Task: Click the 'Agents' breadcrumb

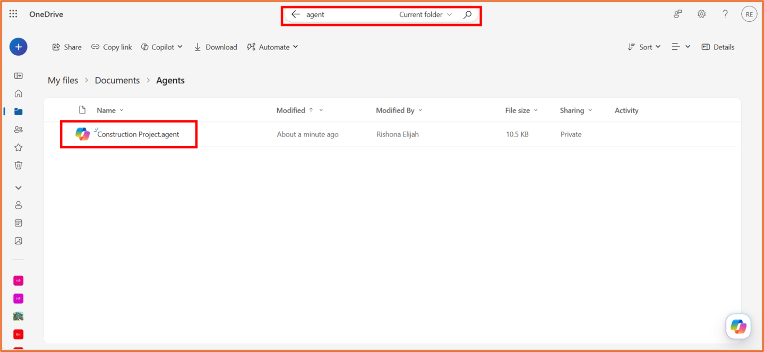Action: (170, 80)
